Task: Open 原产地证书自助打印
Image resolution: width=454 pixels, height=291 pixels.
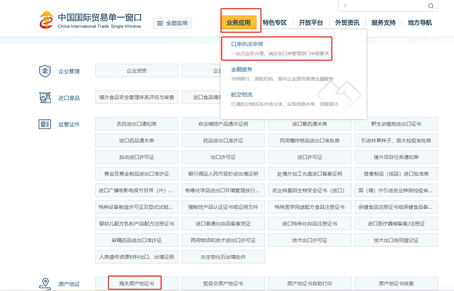Action: click(310, 283)
